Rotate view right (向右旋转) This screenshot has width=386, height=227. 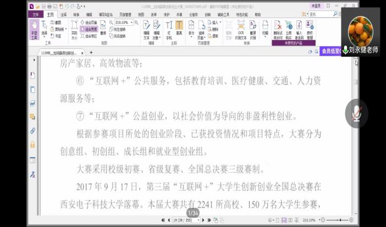118,36
